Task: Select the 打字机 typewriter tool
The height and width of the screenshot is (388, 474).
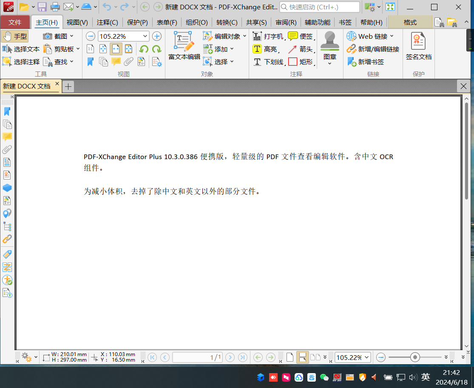Action: coord(268,37)
